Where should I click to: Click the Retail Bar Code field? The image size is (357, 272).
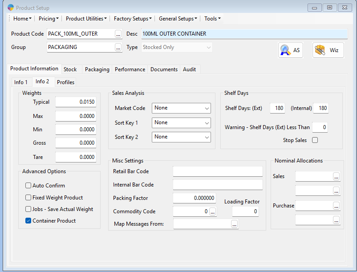[218, 172]
